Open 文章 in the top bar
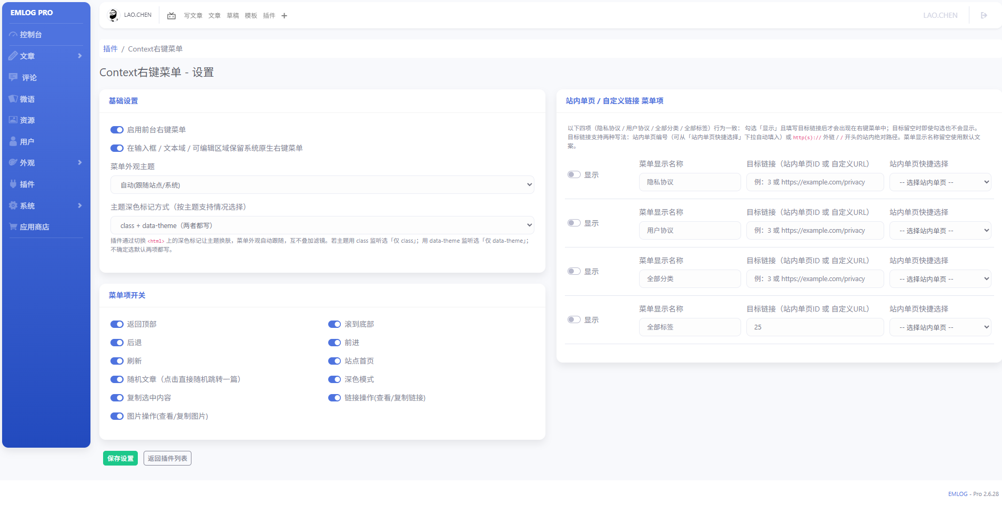 215,16
